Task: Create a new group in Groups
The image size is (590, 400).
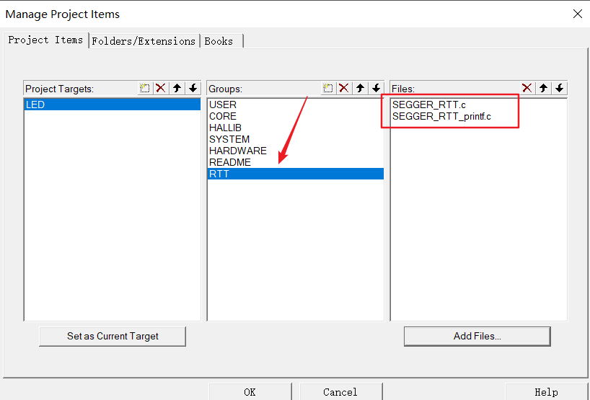Action: tap(327, 89)
